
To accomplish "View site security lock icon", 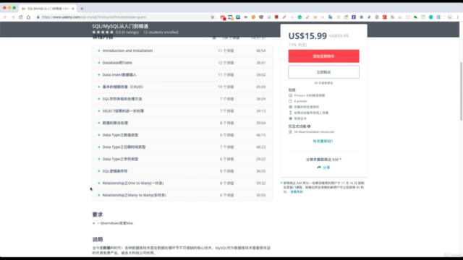I will click(x=38, y=17).
